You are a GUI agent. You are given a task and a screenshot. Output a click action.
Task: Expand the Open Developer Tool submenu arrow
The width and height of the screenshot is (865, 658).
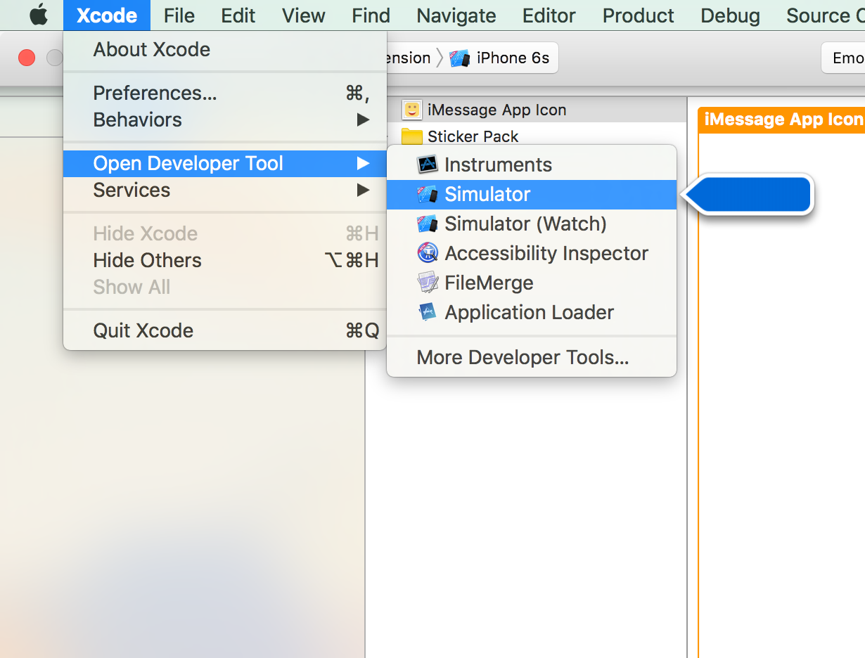click(x=363, y=163)
